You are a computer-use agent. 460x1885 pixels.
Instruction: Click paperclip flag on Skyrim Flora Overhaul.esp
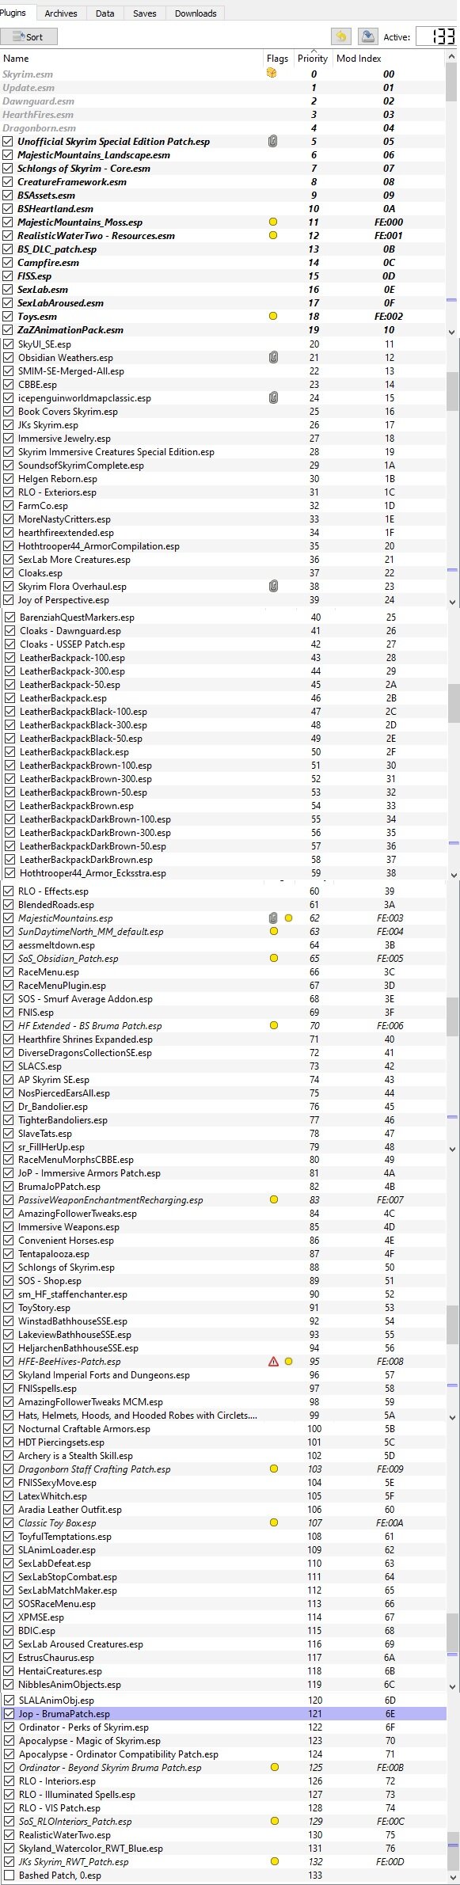coord(272,587)
